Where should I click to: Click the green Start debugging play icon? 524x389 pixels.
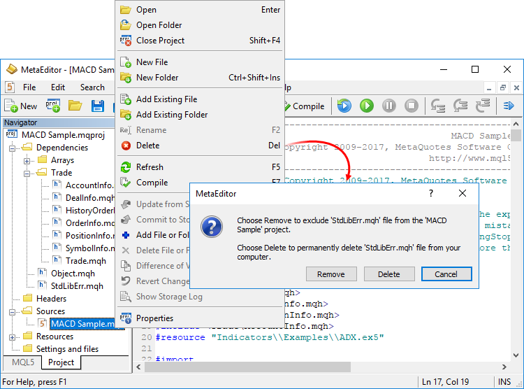(x=367, y=106)
